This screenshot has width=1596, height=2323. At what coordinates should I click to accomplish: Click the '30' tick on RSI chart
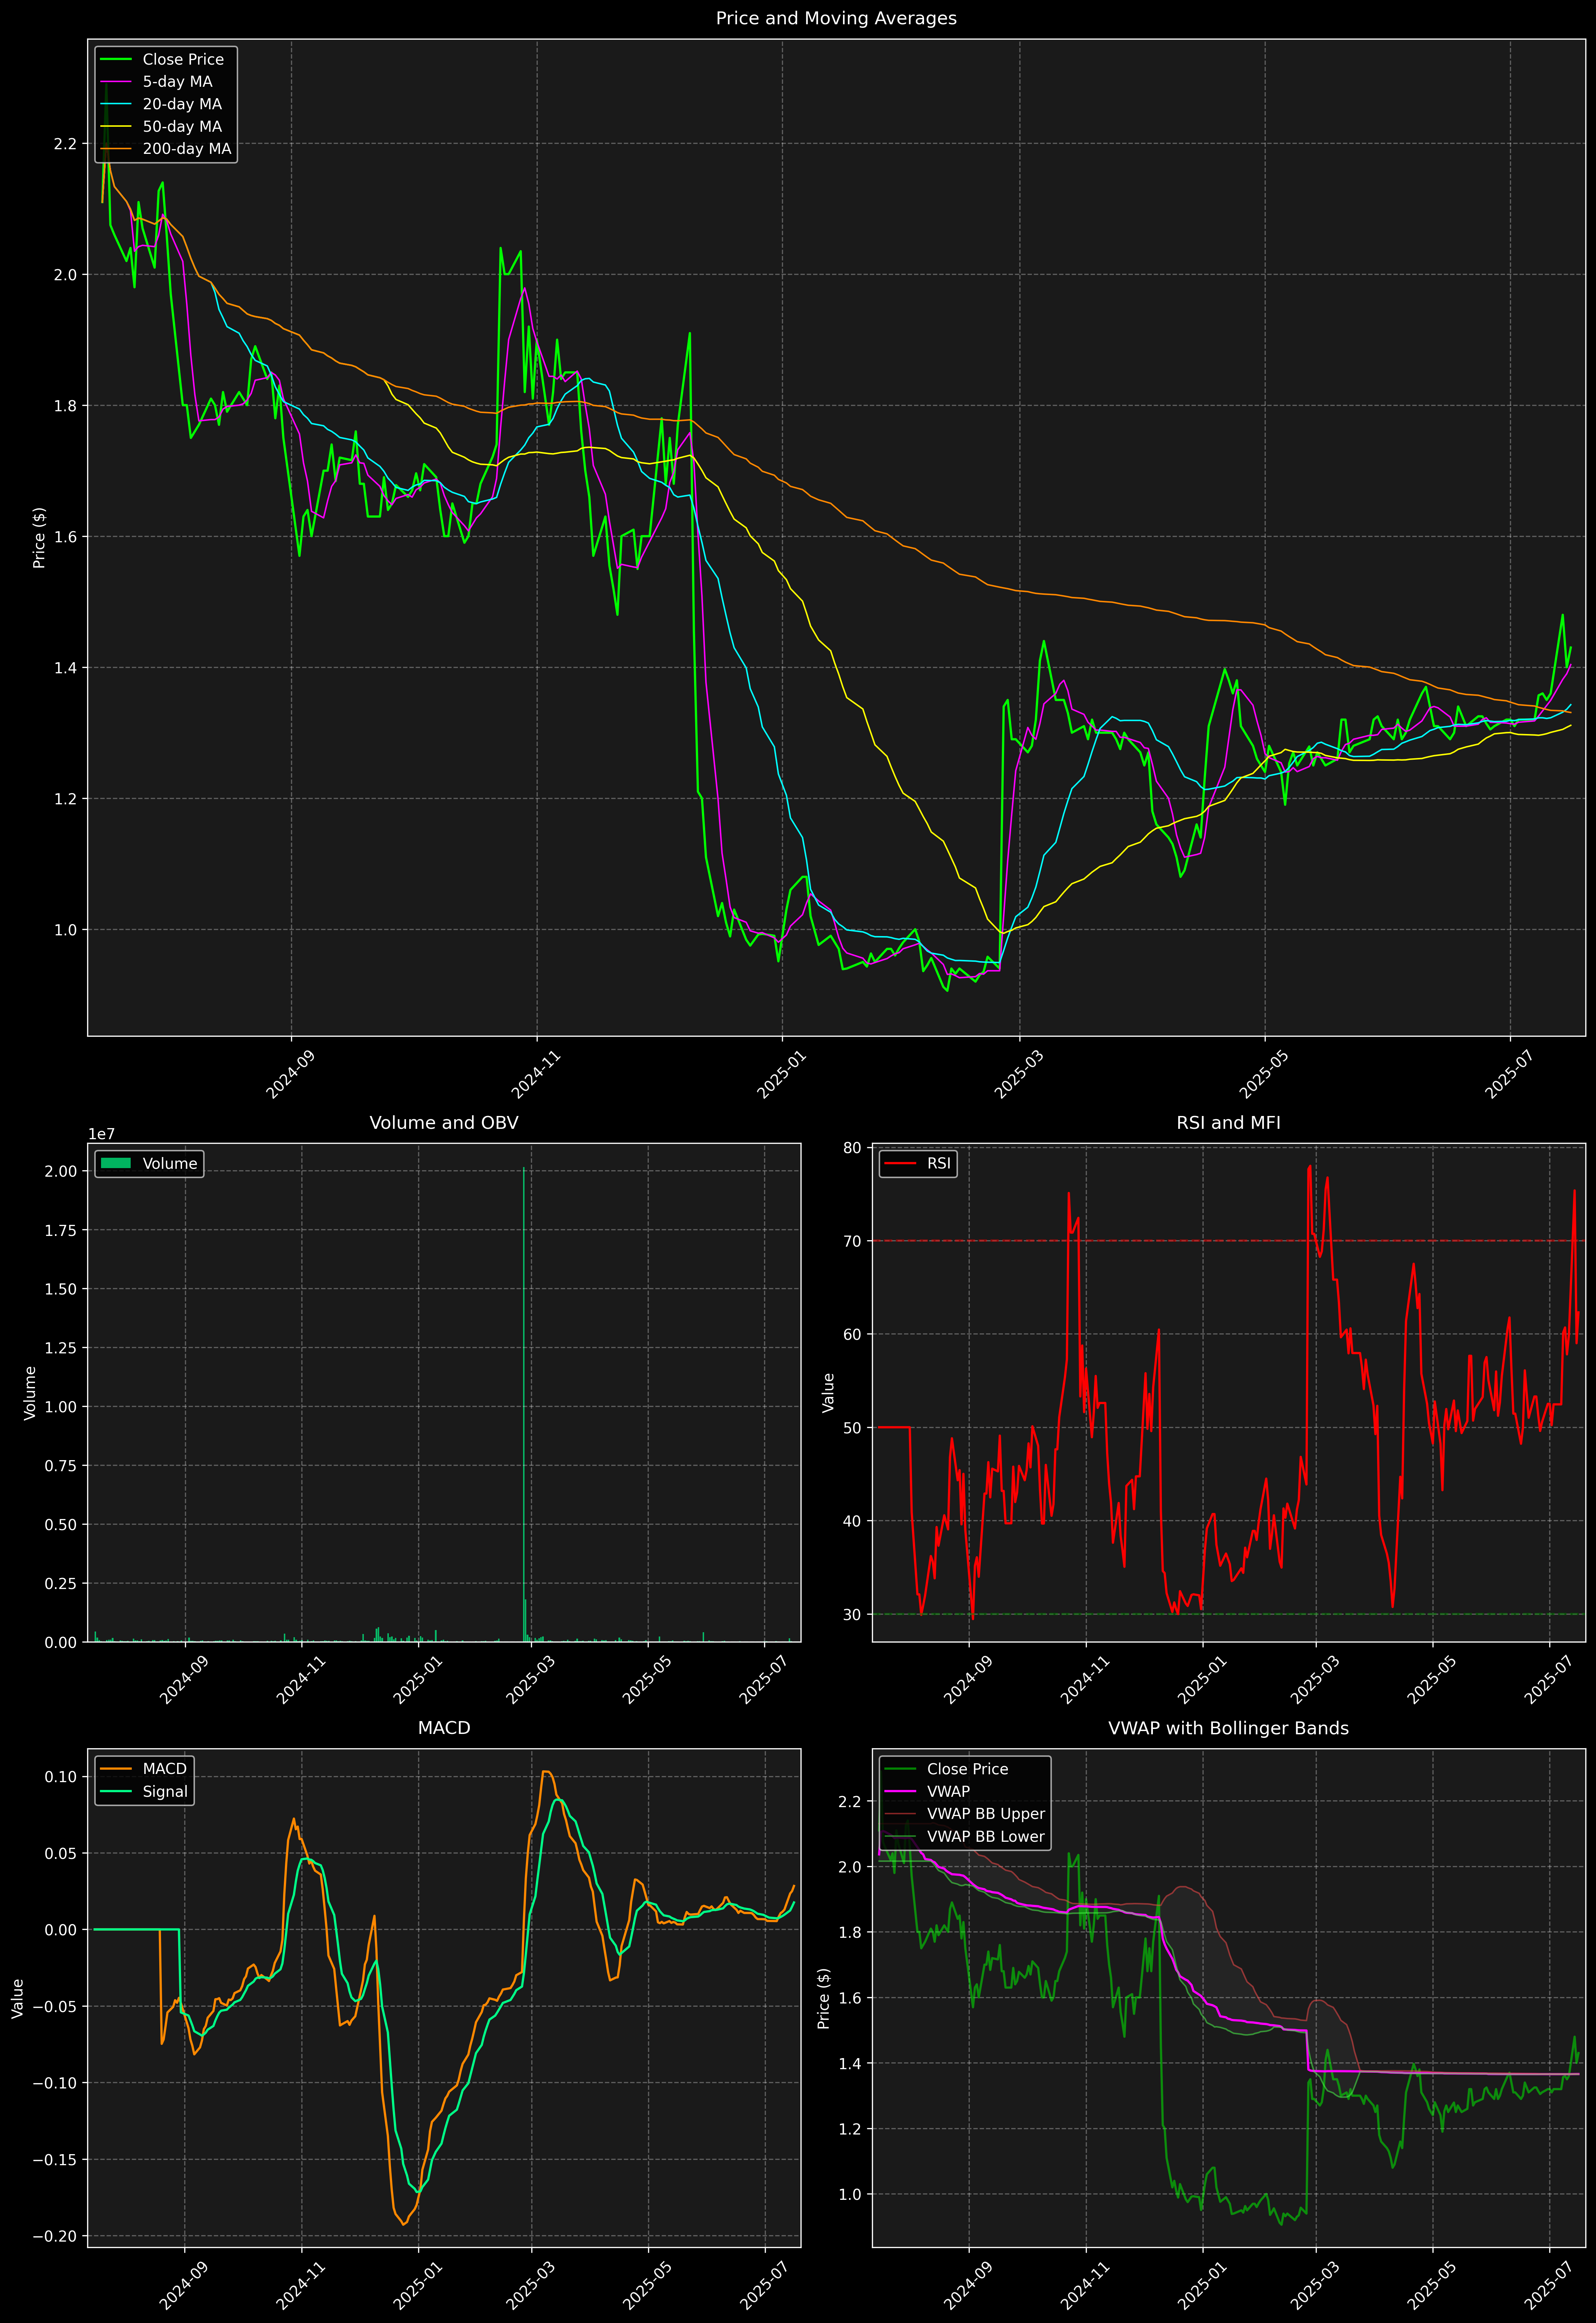pyautogui.click(x=852, y=1614)
